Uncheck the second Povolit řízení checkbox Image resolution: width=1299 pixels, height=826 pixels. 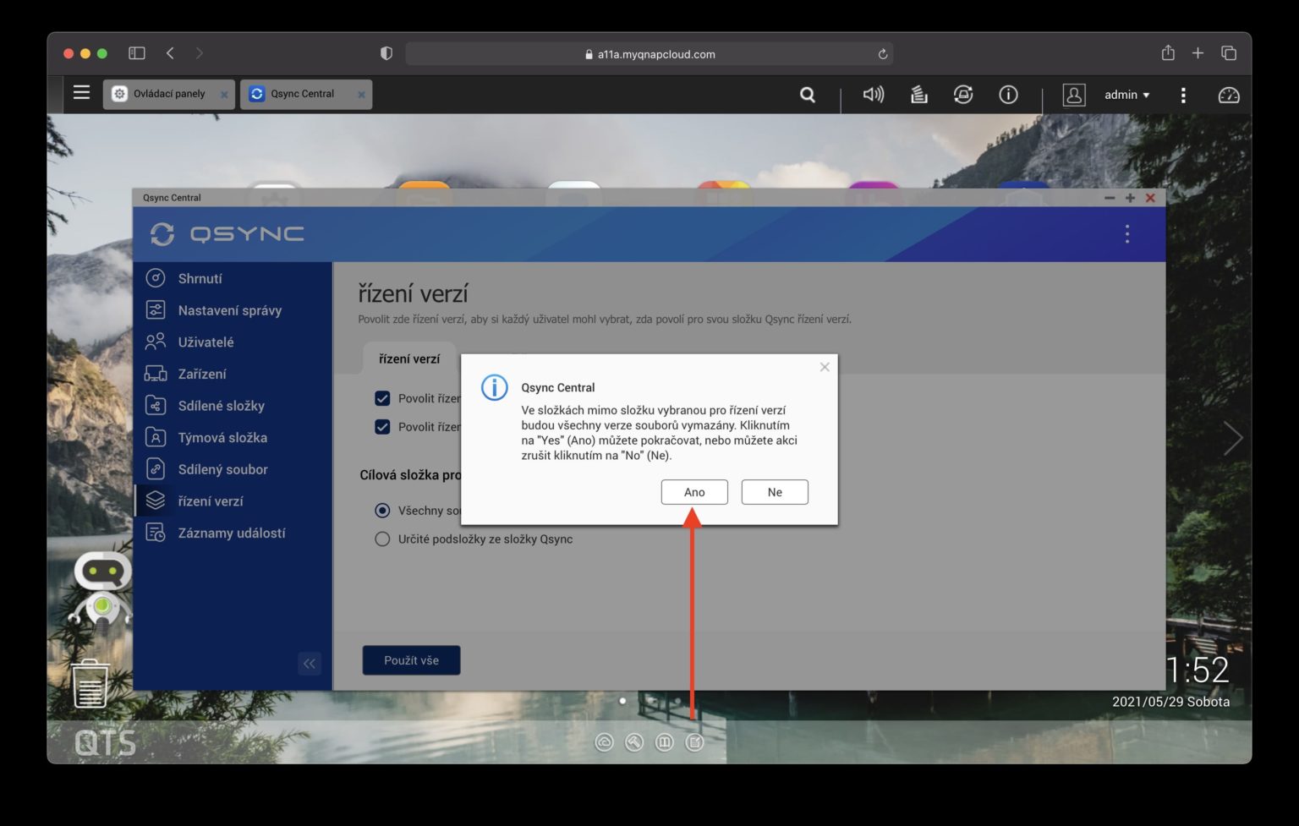382,427
